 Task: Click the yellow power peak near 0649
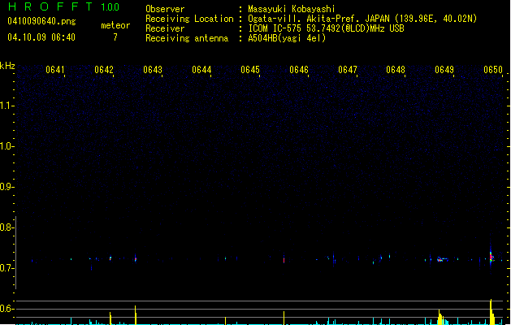pyautogui.click(x=441, y=317)
